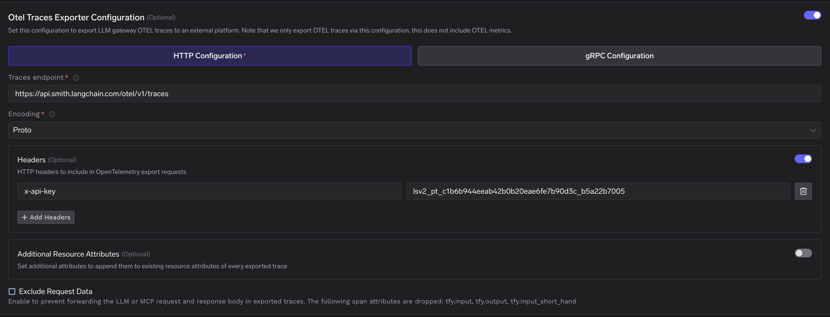The image size is (830, 317).
Task: Delete the x-api-key header row via trash icon
Action: [x=803, y=191]
